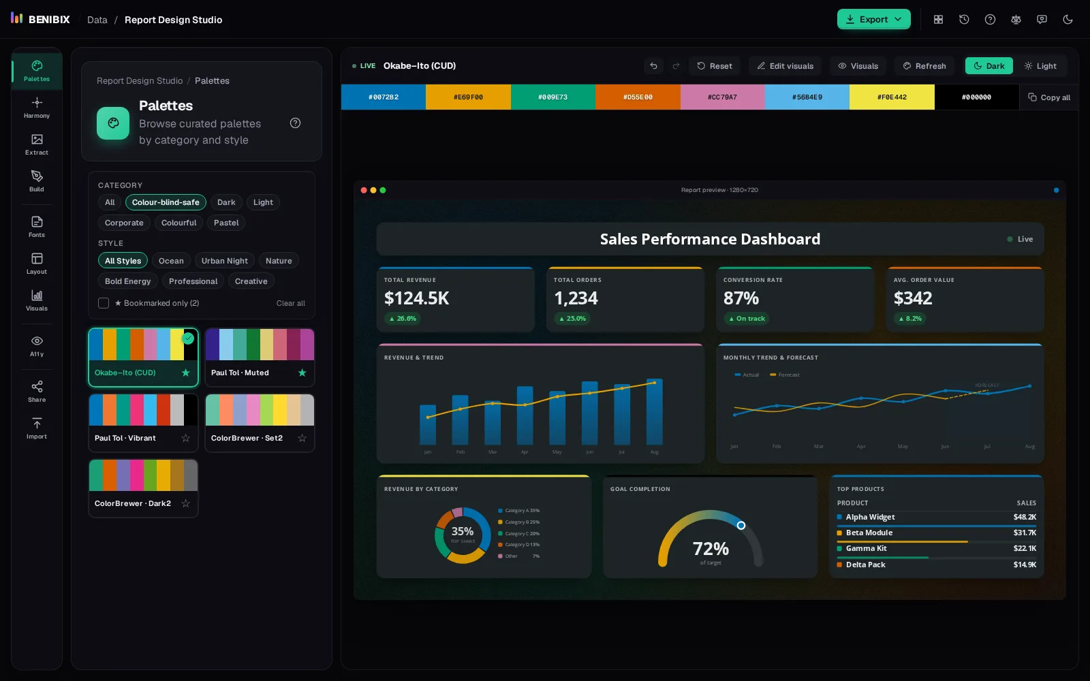1090x681 pixels.
Task: Click the Reset button
Action: [x=714, y=66]
